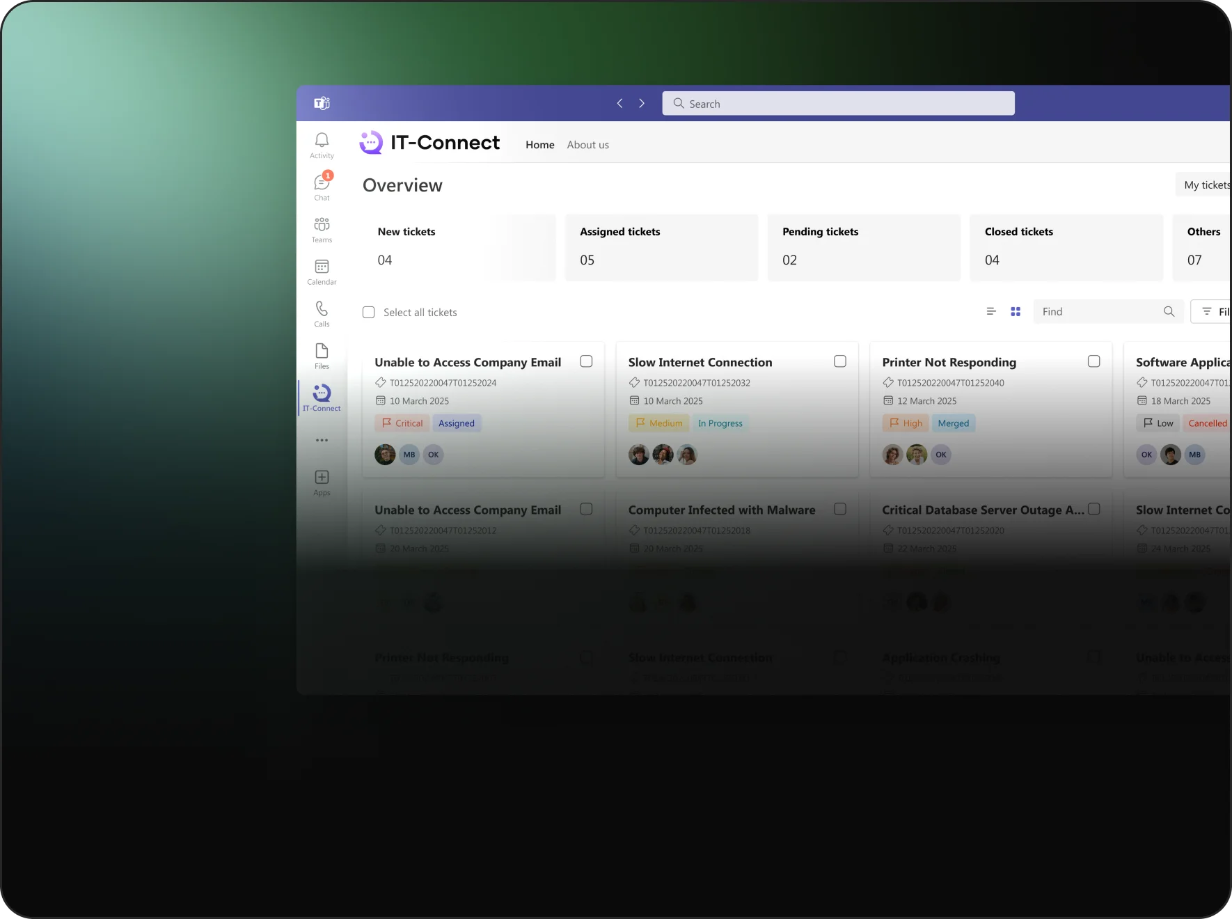Open the Assigned tickets summary card
The width and height of the screenshot is (1232, 919).
click(661, 247)
